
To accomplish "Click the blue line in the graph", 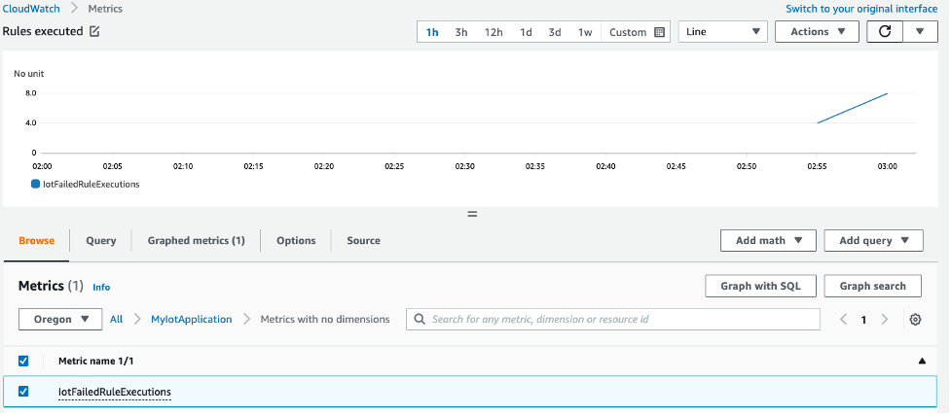I will [x=852, y=108].
